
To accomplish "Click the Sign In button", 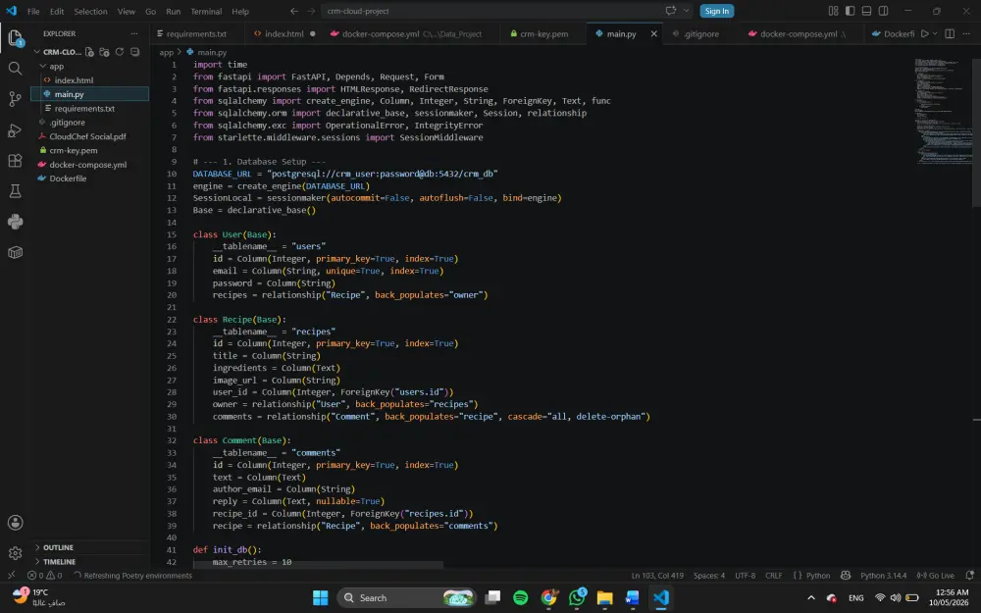I will (716, 11).
